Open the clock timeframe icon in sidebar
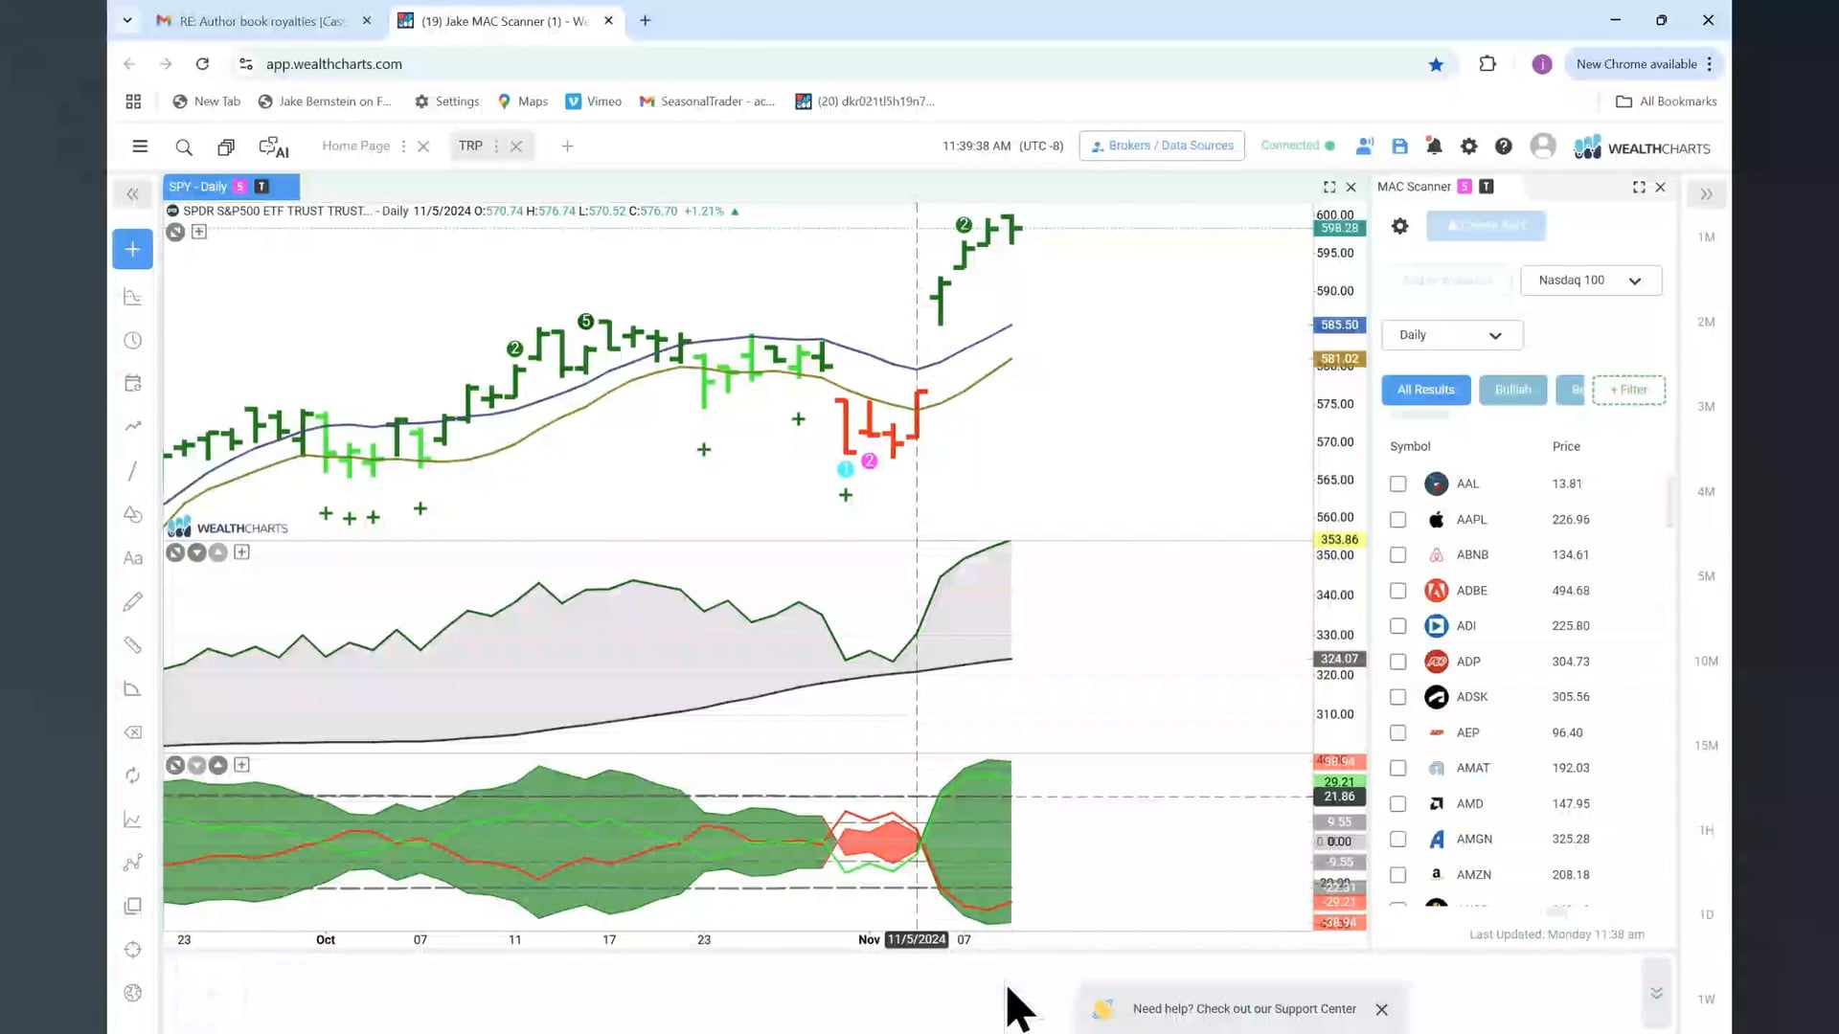 pos(132,341)
